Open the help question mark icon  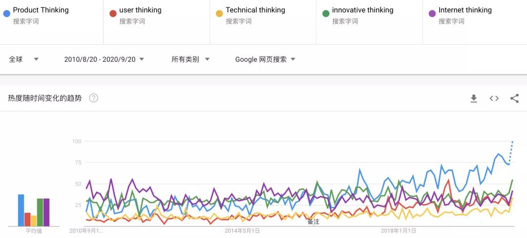[x=93, y=98]
